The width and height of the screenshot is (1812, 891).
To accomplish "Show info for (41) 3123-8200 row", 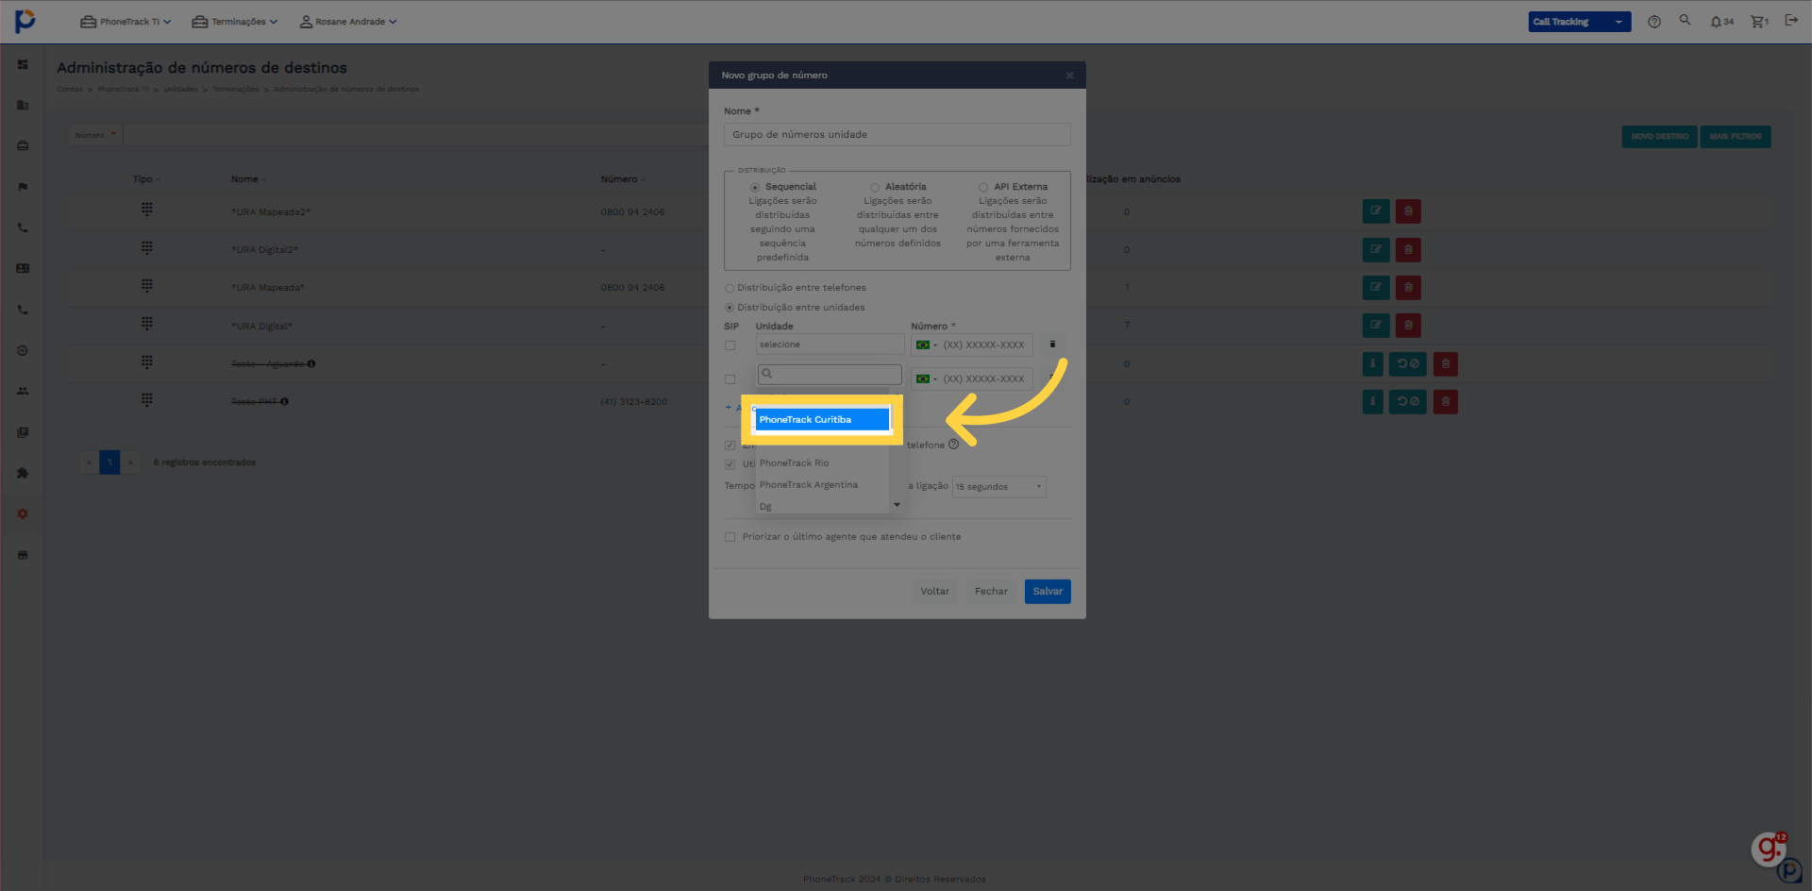I will pos(1373,402).
